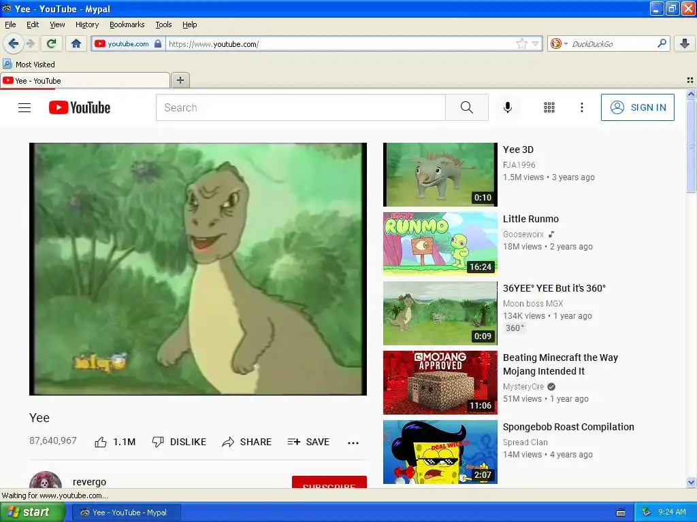Click the page scrollbar up arrow
Screen dimensions: 697x522
coord(691,94)
